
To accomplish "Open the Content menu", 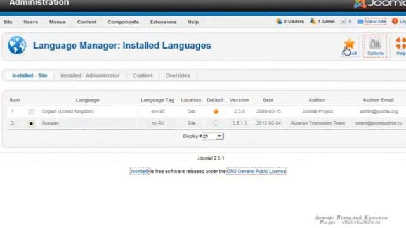I will (87, 22).
